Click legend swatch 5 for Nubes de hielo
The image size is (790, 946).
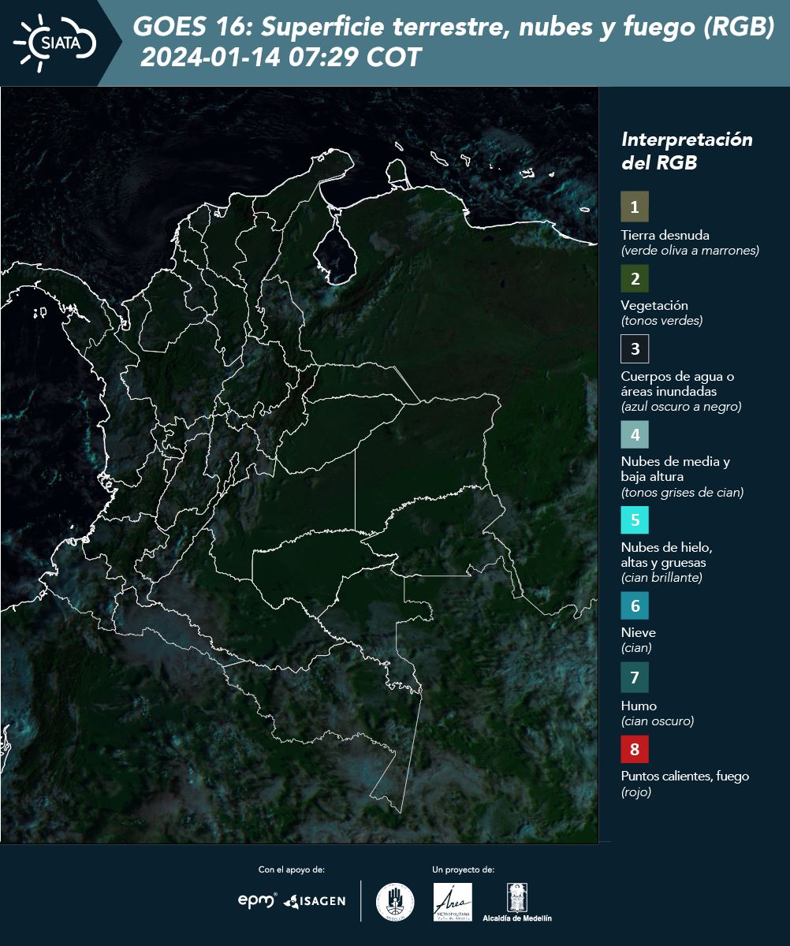coord(635,520)
